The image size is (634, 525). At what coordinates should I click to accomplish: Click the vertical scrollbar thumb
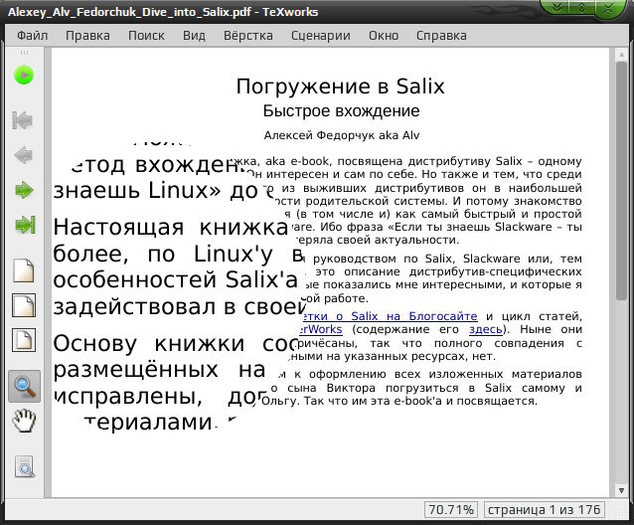[x=621, y=181]
